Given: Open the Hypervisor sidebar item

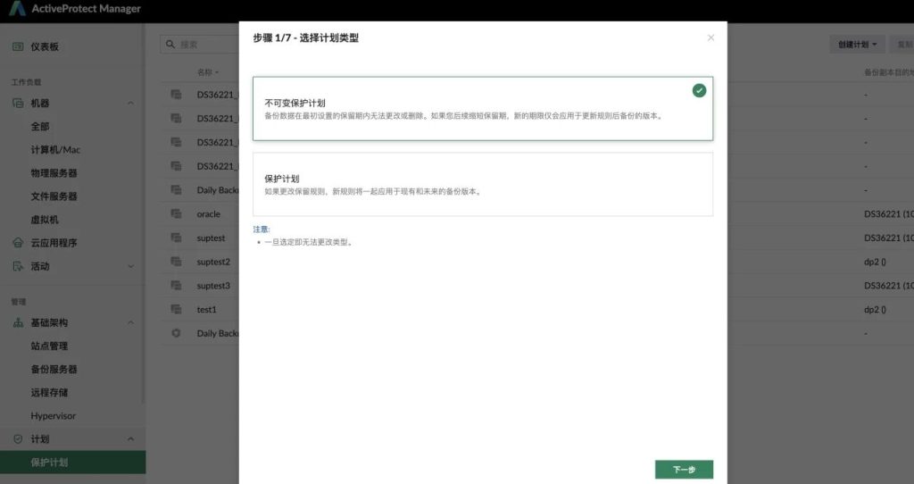Looking at the screenshot, I should pyautogui.click(x=54, y=415).
